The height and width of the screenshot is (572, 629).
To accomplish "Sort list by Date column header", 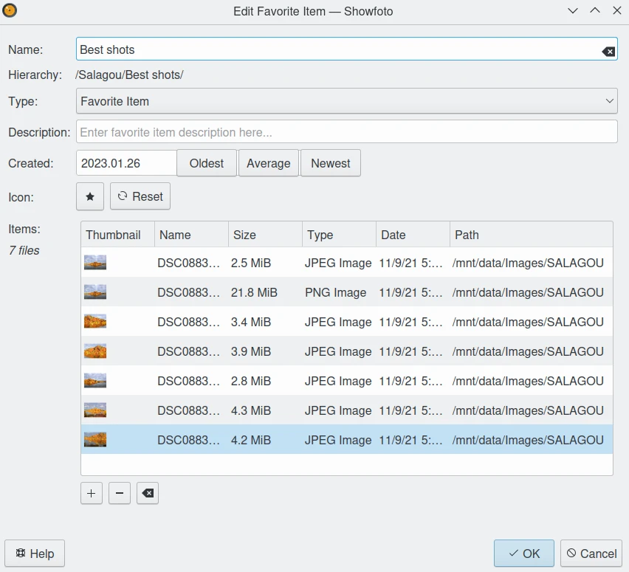I will click(413, 235).
